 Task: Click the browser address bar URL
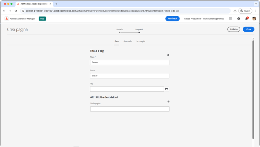[x=102, y=11]
